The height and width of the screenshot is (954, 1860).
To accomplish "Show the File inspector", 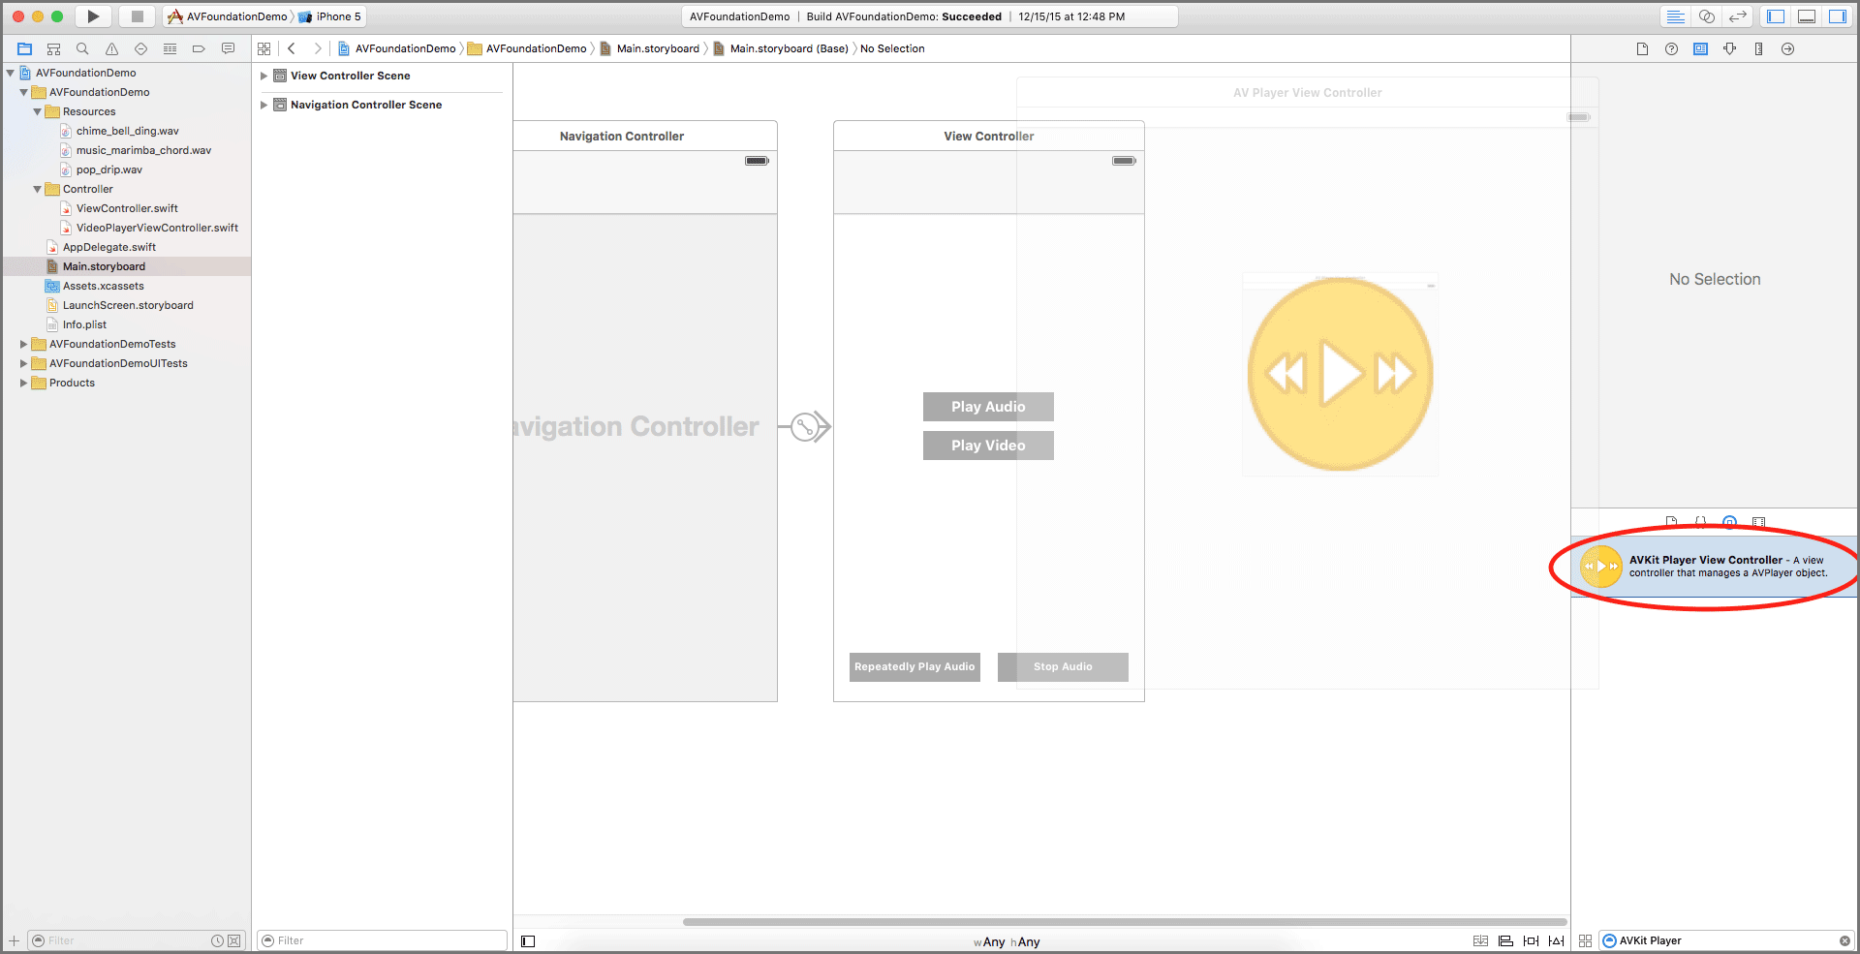I will pos(1642,48).
